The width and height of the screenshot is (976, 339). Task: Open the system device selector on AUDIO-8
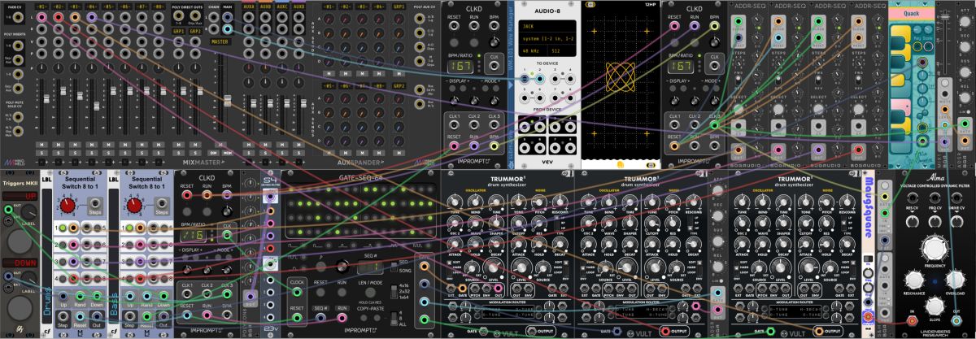[x=548, y=37]
